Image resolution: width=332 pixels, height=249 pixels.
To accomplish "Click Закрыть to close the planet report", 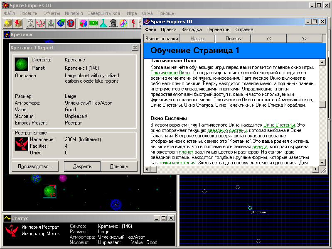I will tap(82, 166).
